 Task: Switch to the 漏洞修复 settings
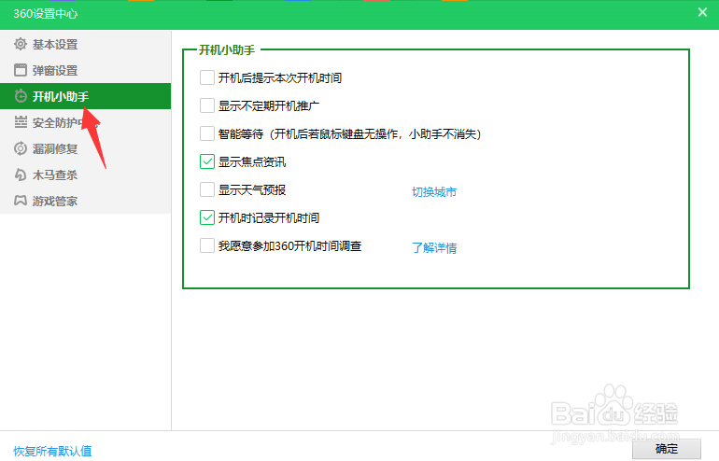[x=85, y=148]
